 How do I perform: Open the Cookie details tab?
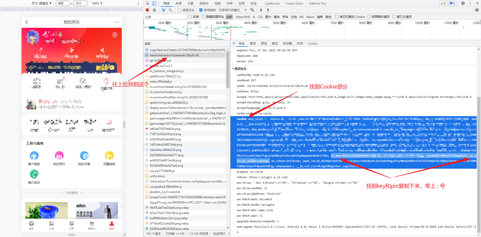(312, 43)
